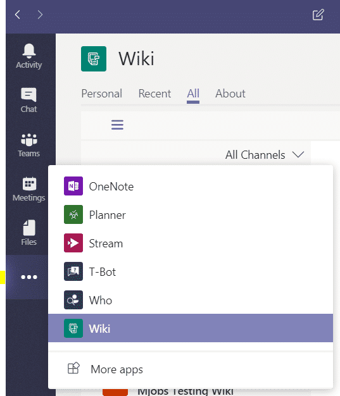Click the three-dot more apps button
This screenshot has height=396, width=340.
29,277
